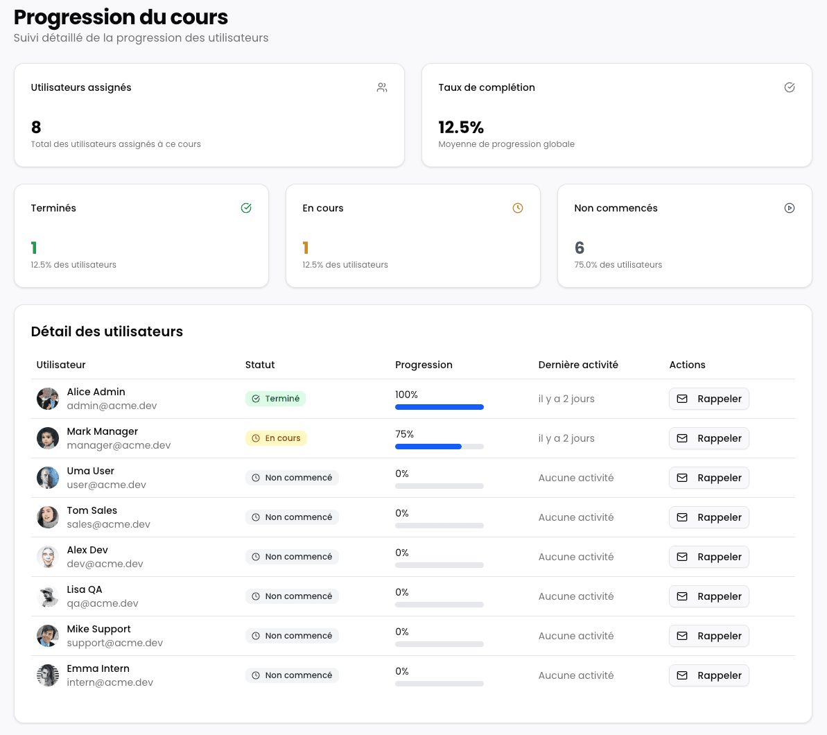Click the En cours status badge

point(276,438)
